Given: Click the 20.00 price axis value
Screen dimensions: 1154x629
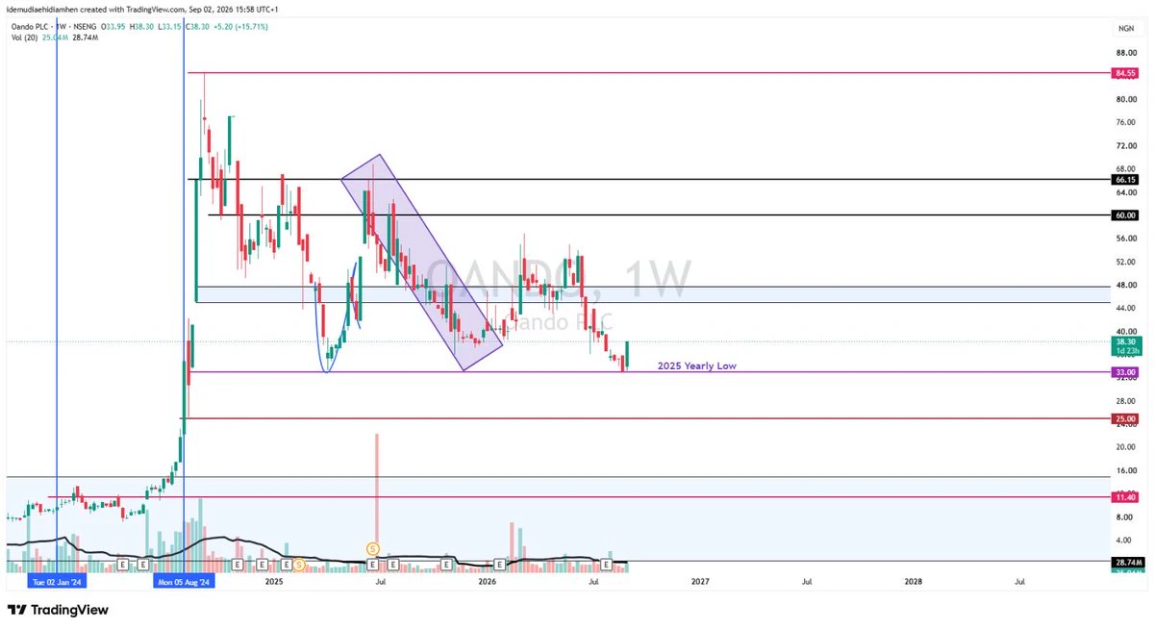Looking at the screenshot, I should click(x=1125, y=447).
